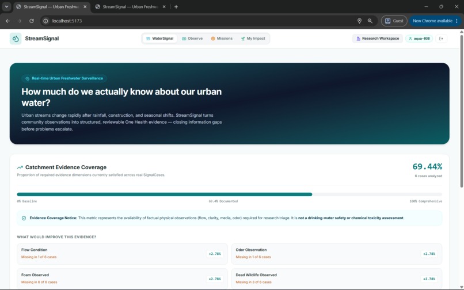The image size is (464, 290).
Task: Select the Foam Observed card
Action: pos(122,278)
